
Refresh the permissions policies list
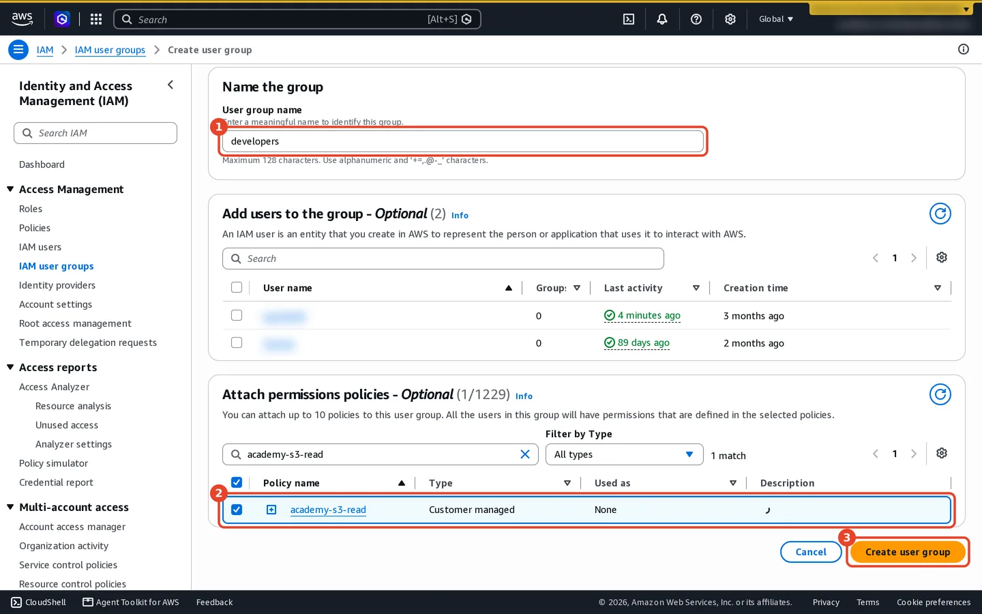[940, 394]
